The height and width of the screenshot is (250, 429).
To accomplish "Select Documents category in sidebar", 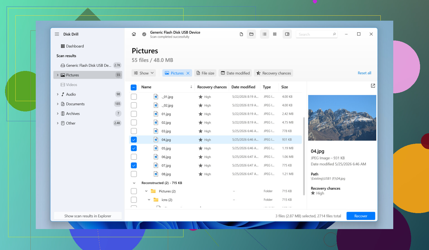I will pyautogui.click(x=88, y=104).
